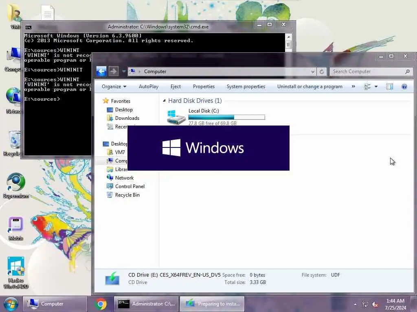417x312 pixels.
Task: Click scroll up arrow in cmd window
Action: tap(289, 37)
